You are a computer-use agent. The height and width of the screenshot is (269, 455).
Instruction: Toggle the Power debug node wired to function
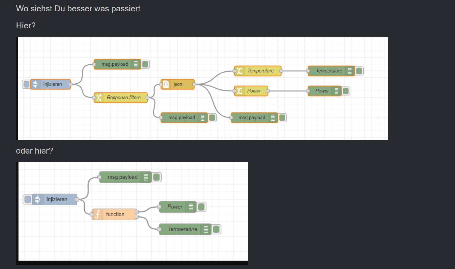(x=201, y=207)
